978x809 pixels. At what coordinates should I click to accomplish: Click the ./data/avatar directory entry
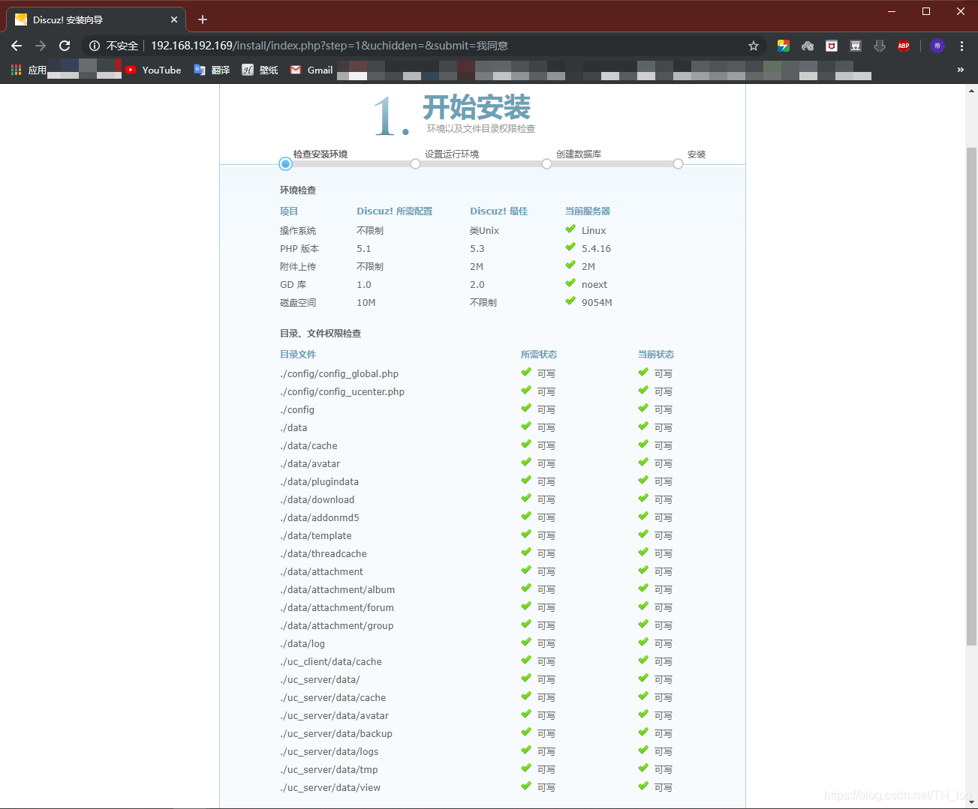310,464
